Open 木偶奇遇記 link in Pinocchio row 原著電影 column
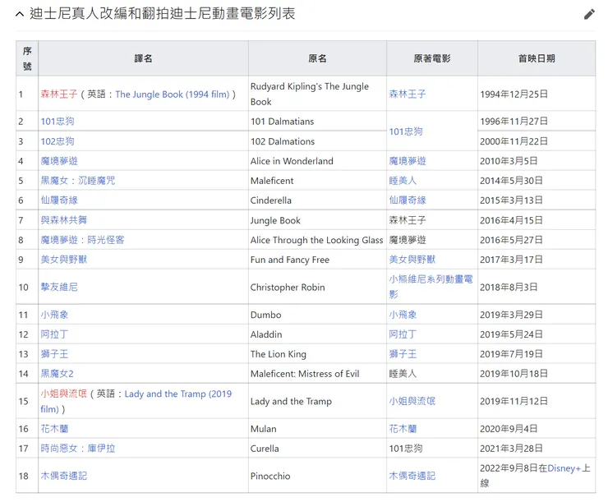 [x=412, y=476]
